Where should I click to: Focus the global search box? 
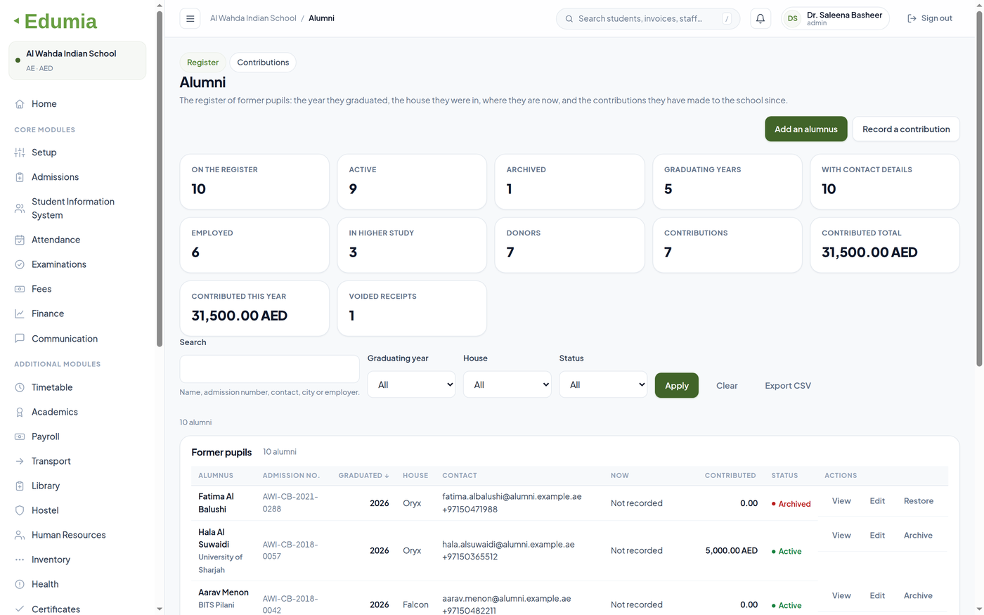point(648,19)
